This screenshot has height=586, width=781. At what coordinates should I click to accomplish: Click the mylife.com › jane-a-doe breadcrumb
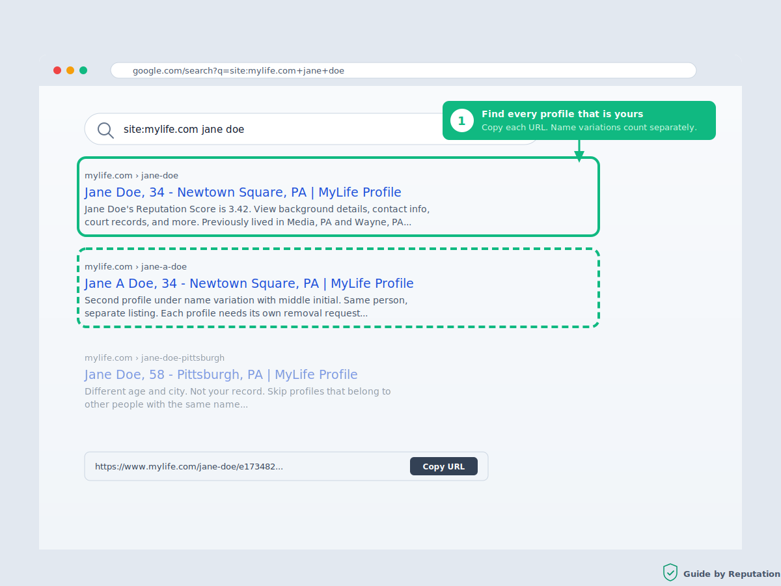pos(135,266)
